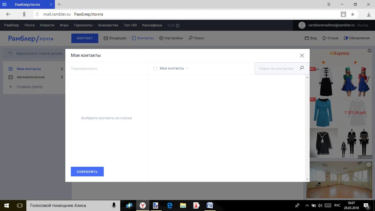375x211 pixels.
Task: Click the Мои контакты grid icon in sidebar
Action: pyautogui.click(x=10, y=69)
